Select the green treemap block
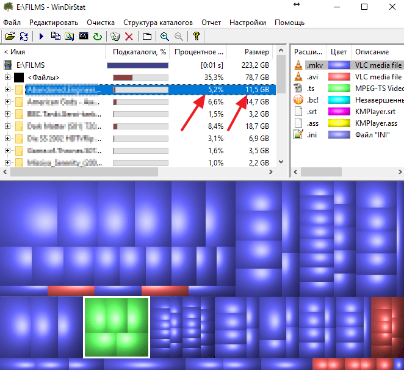The image size is (404, 370). coord(117,327)
